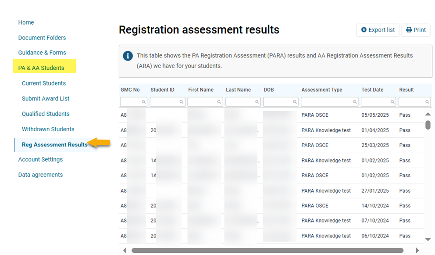
Task: Sort by Result column header
Action: coord(406,90)
